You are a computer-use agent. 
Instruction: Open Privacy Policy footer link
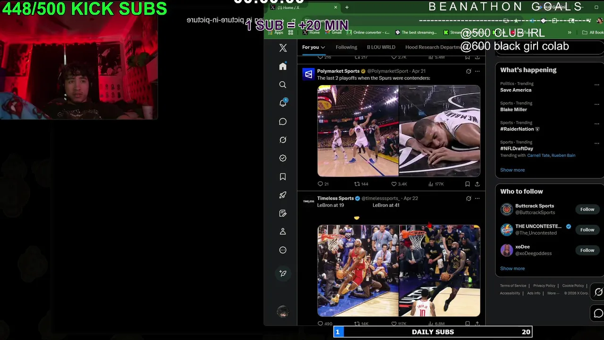click(x=544, y=286)
